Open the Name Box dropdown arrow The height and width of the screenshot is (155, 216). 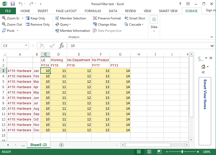coord(26,46)
